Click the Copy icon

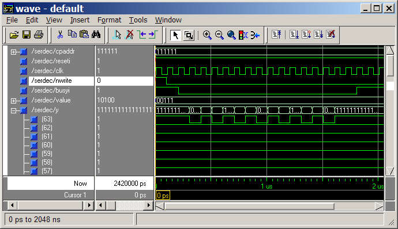pos(72,34)
